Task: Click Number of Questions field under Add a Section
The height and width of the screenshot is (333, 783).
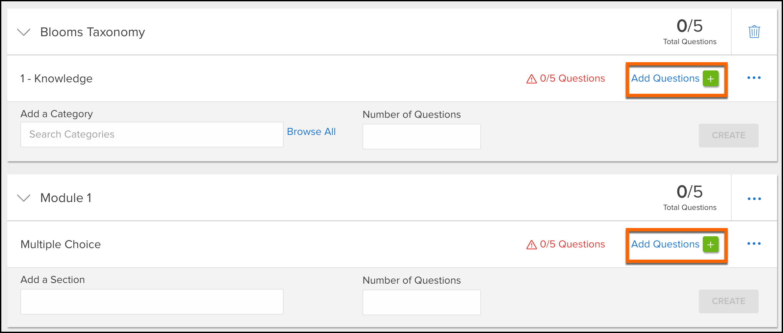Action: [421, 302]
